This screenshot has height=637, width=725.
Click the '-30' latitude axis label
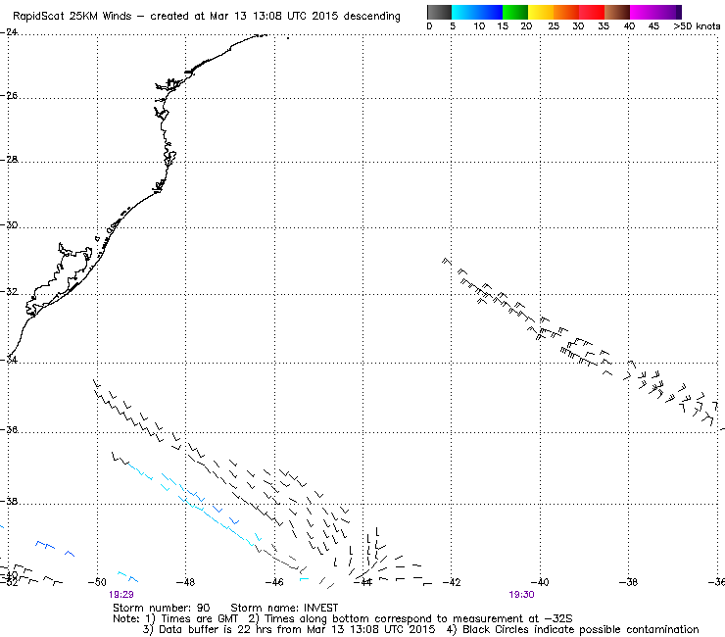tap(9, 225)
